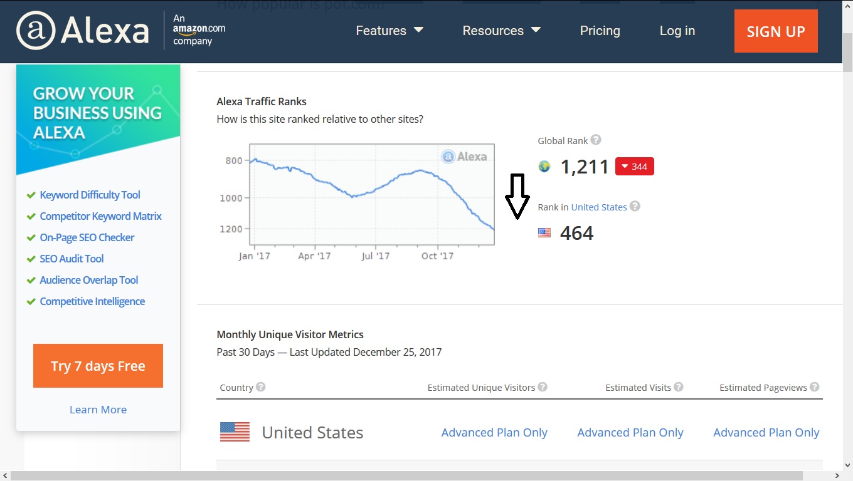The height and width of the screenshot is (481, 853).
Task: Click the orange SIGN UP button
Action: (776, 31)
